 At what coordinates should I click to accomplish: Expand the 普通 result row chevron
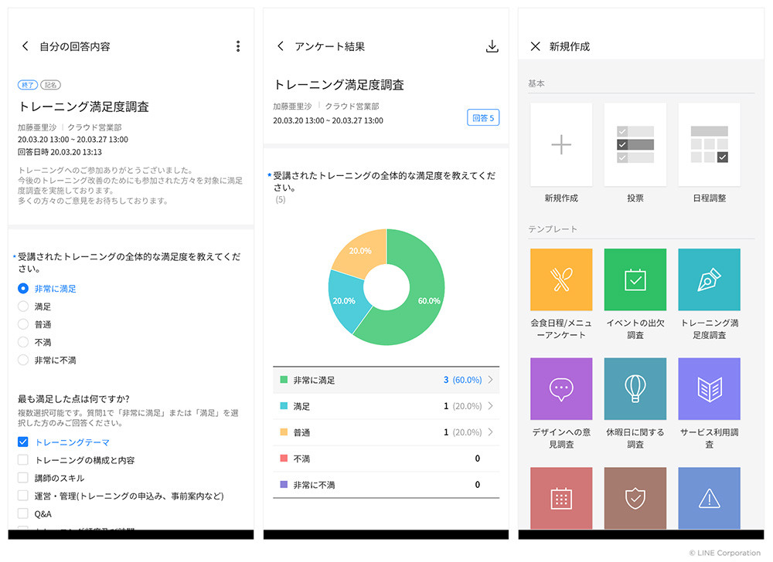click(x=491, y=432)
